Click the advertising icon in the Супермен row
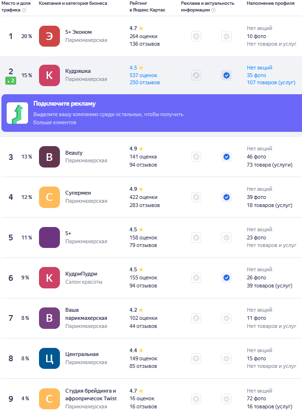The image size is (302, 415). [x=196, y=197]
